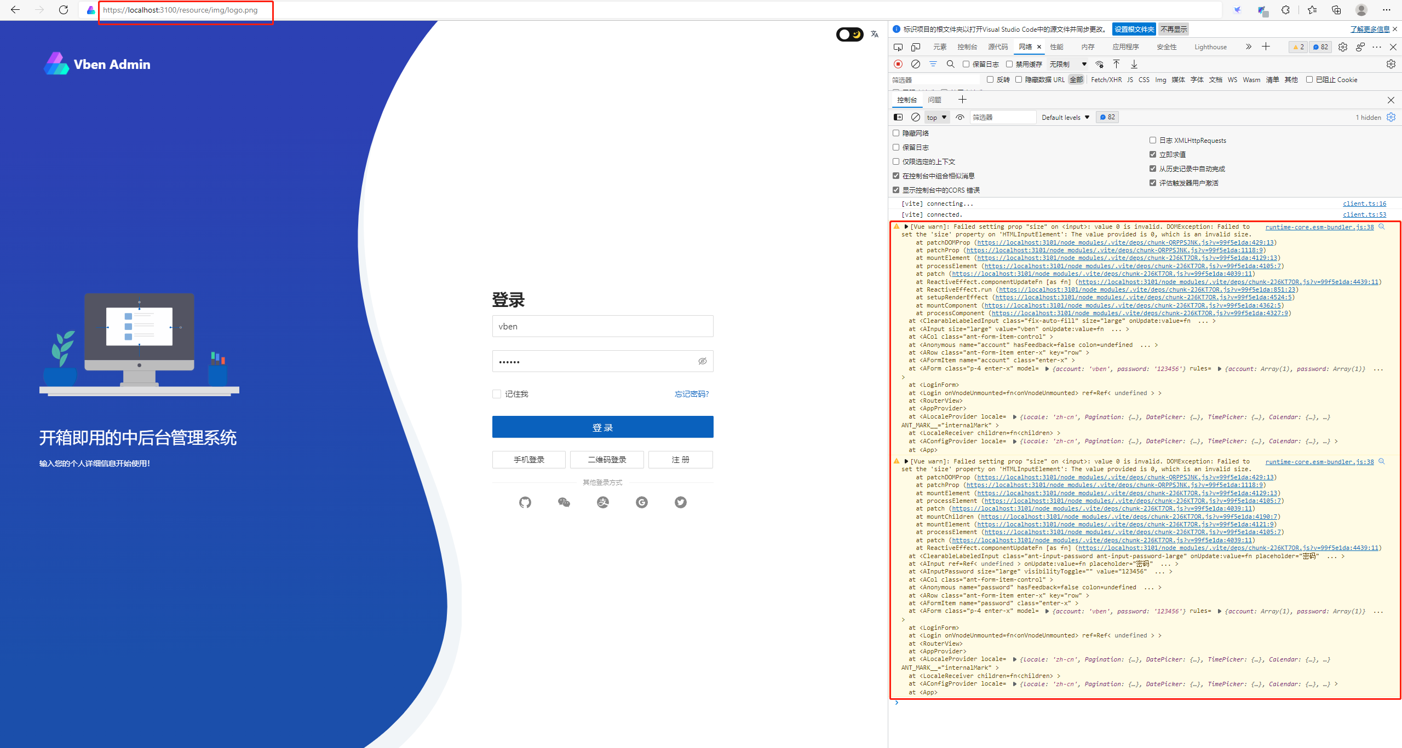Screen dimensions: 1402x748
Task: Click the Alipay login icon
Action: pos(603,502)
